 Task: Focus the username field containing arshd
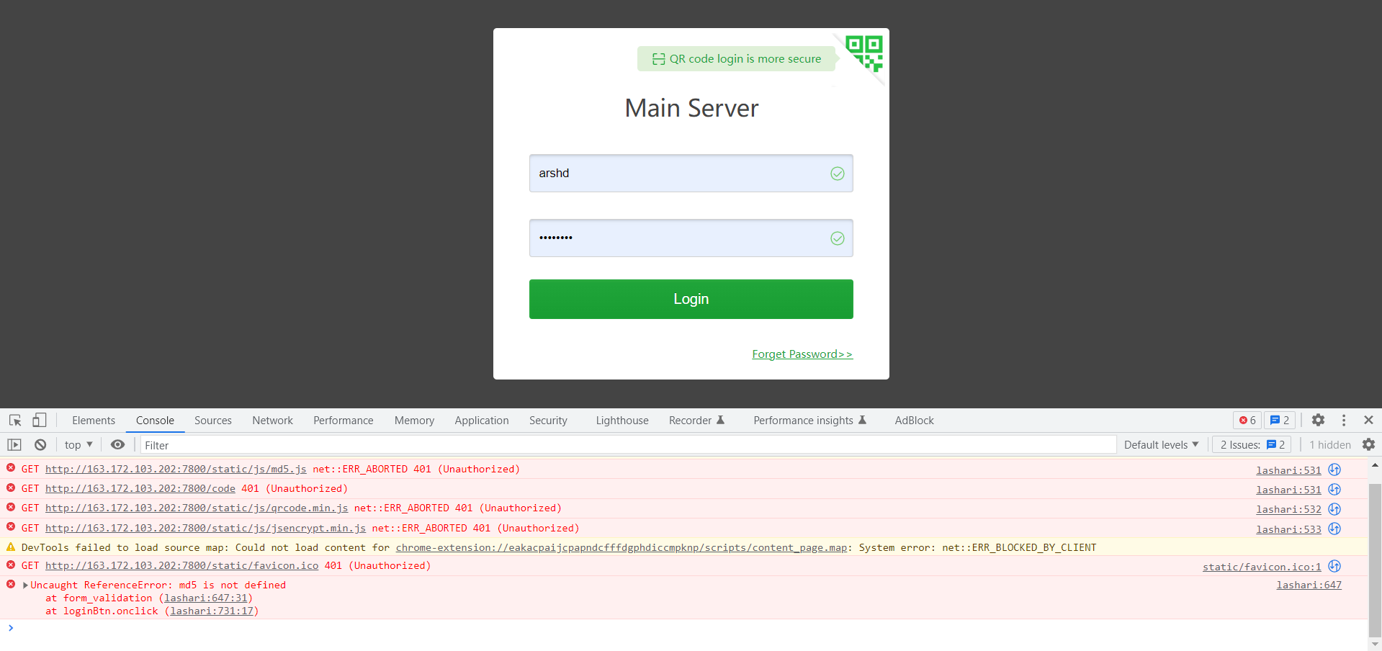pos(691,174)
